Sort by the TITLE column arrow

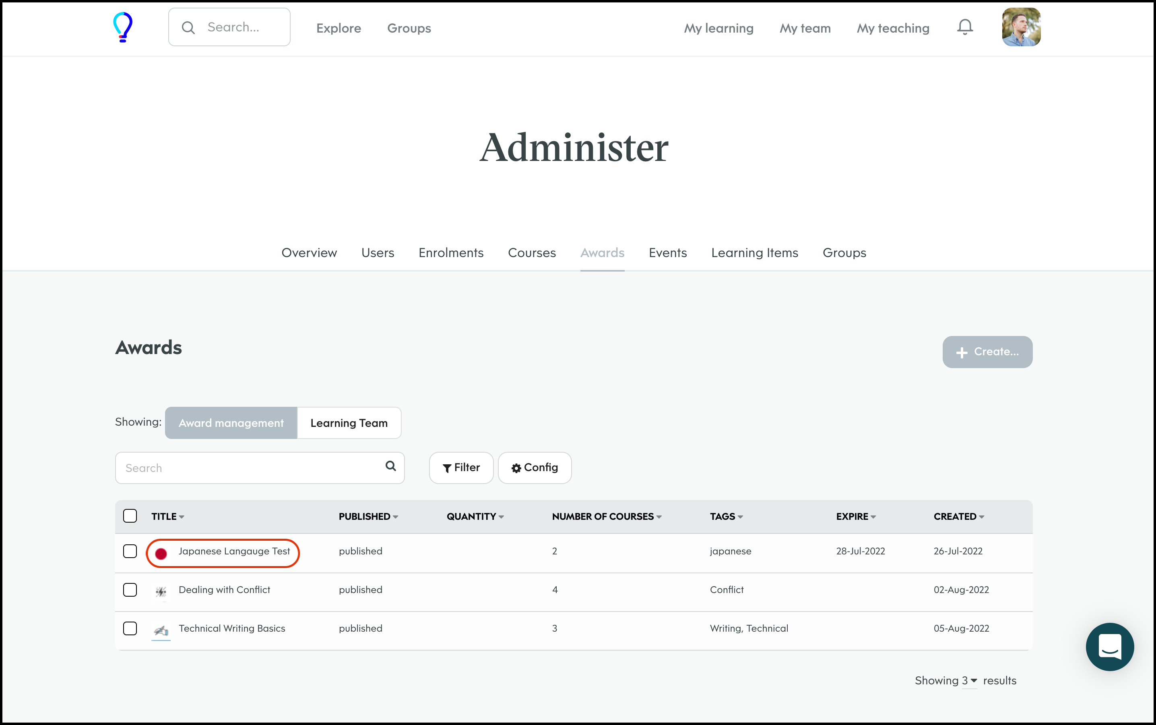[x=181, y=517]
